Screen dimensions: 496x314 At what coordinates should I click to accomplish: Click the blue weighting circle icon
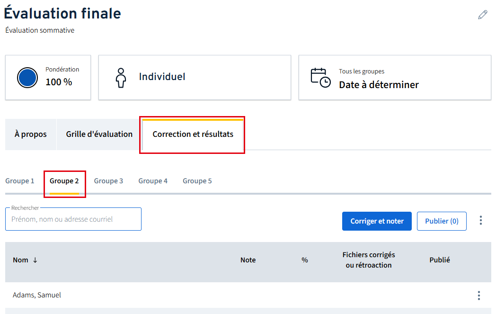(27, 78)
